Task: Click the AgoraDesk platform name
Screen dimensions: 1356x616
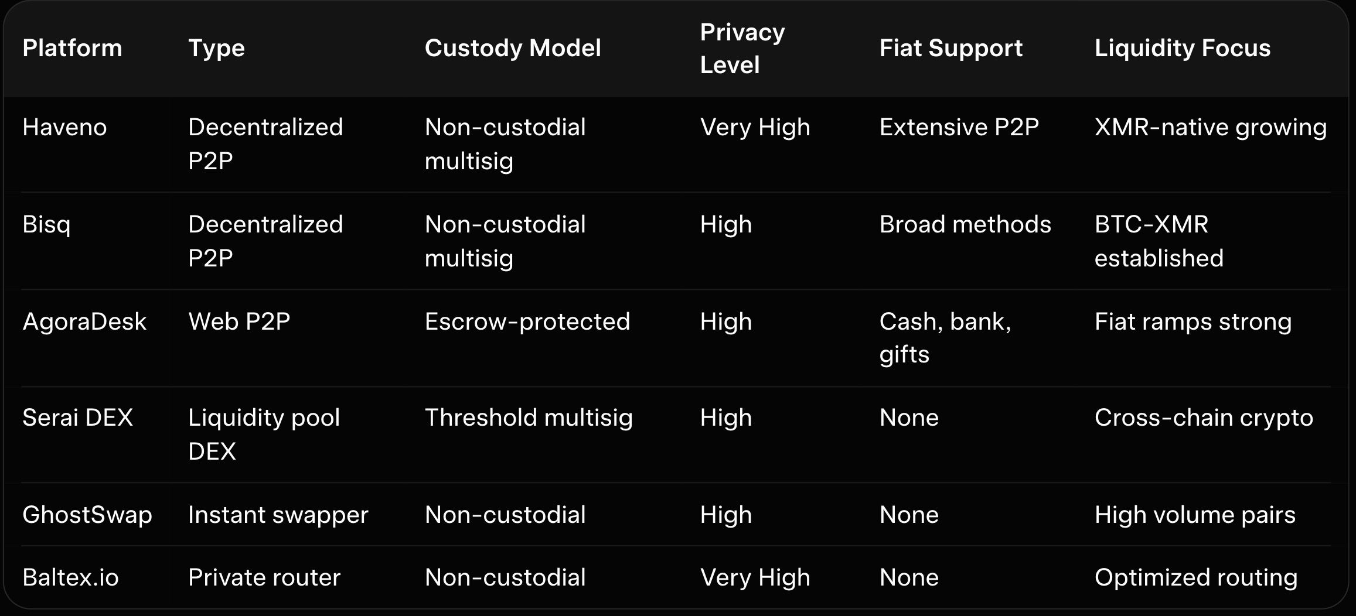Action: (x=84, y=321)
